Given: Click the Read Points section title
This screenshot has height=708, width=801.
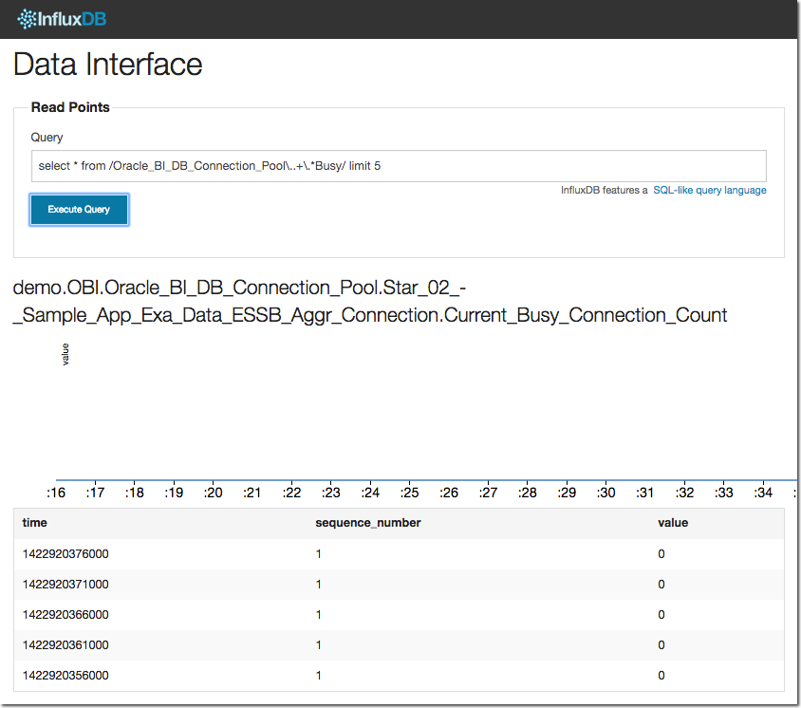Looking at the screenshot, I should tap(70, 107).
